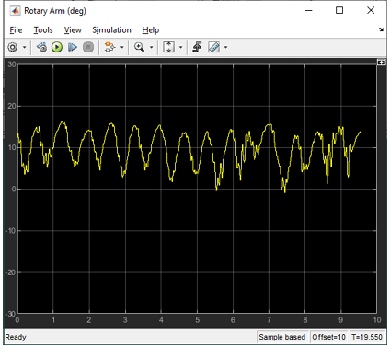Open the Tools menu

point(43,30)
